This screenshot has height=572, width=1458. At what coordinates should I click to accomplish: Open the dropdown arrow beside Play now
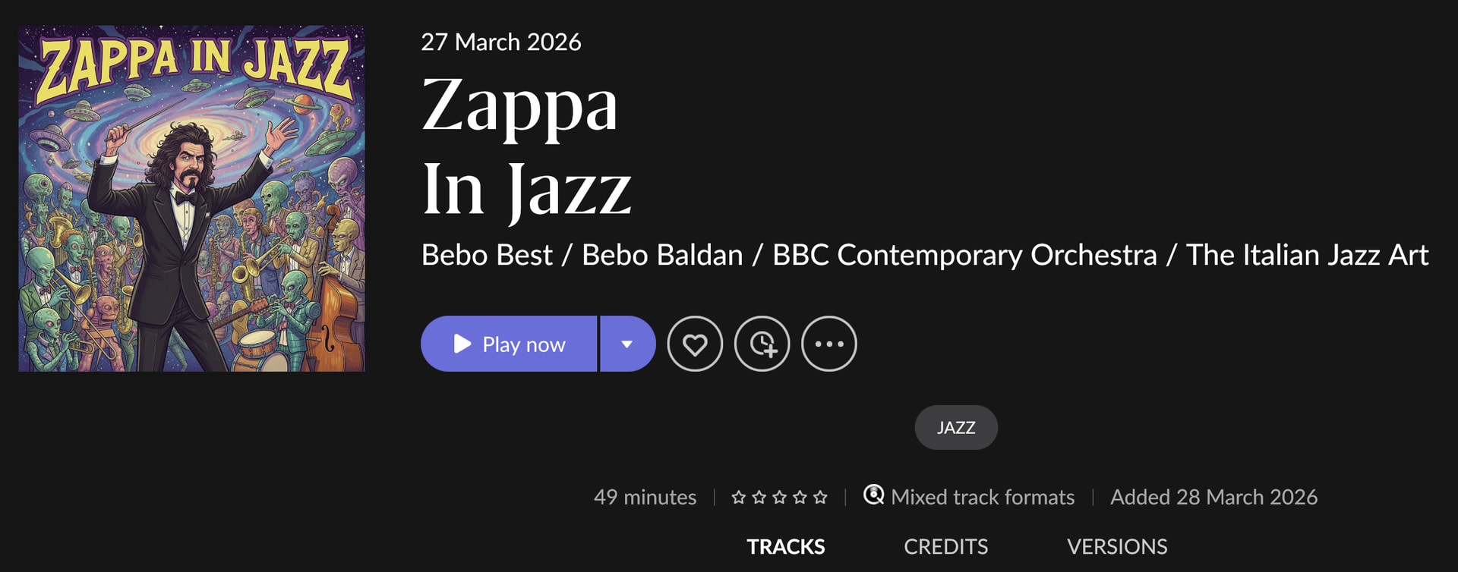[x=627, y=344]
